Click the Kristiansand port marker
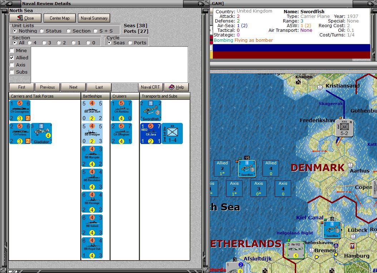377x273 pixels. (320, 87)
